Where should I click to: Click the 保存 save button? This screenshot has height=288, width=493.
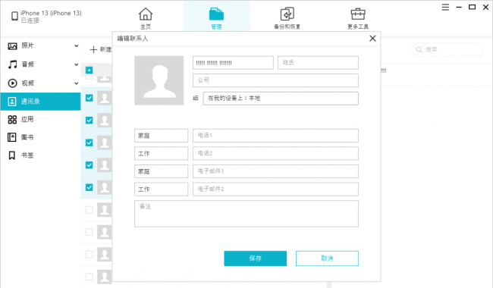[x=256, y=258]
